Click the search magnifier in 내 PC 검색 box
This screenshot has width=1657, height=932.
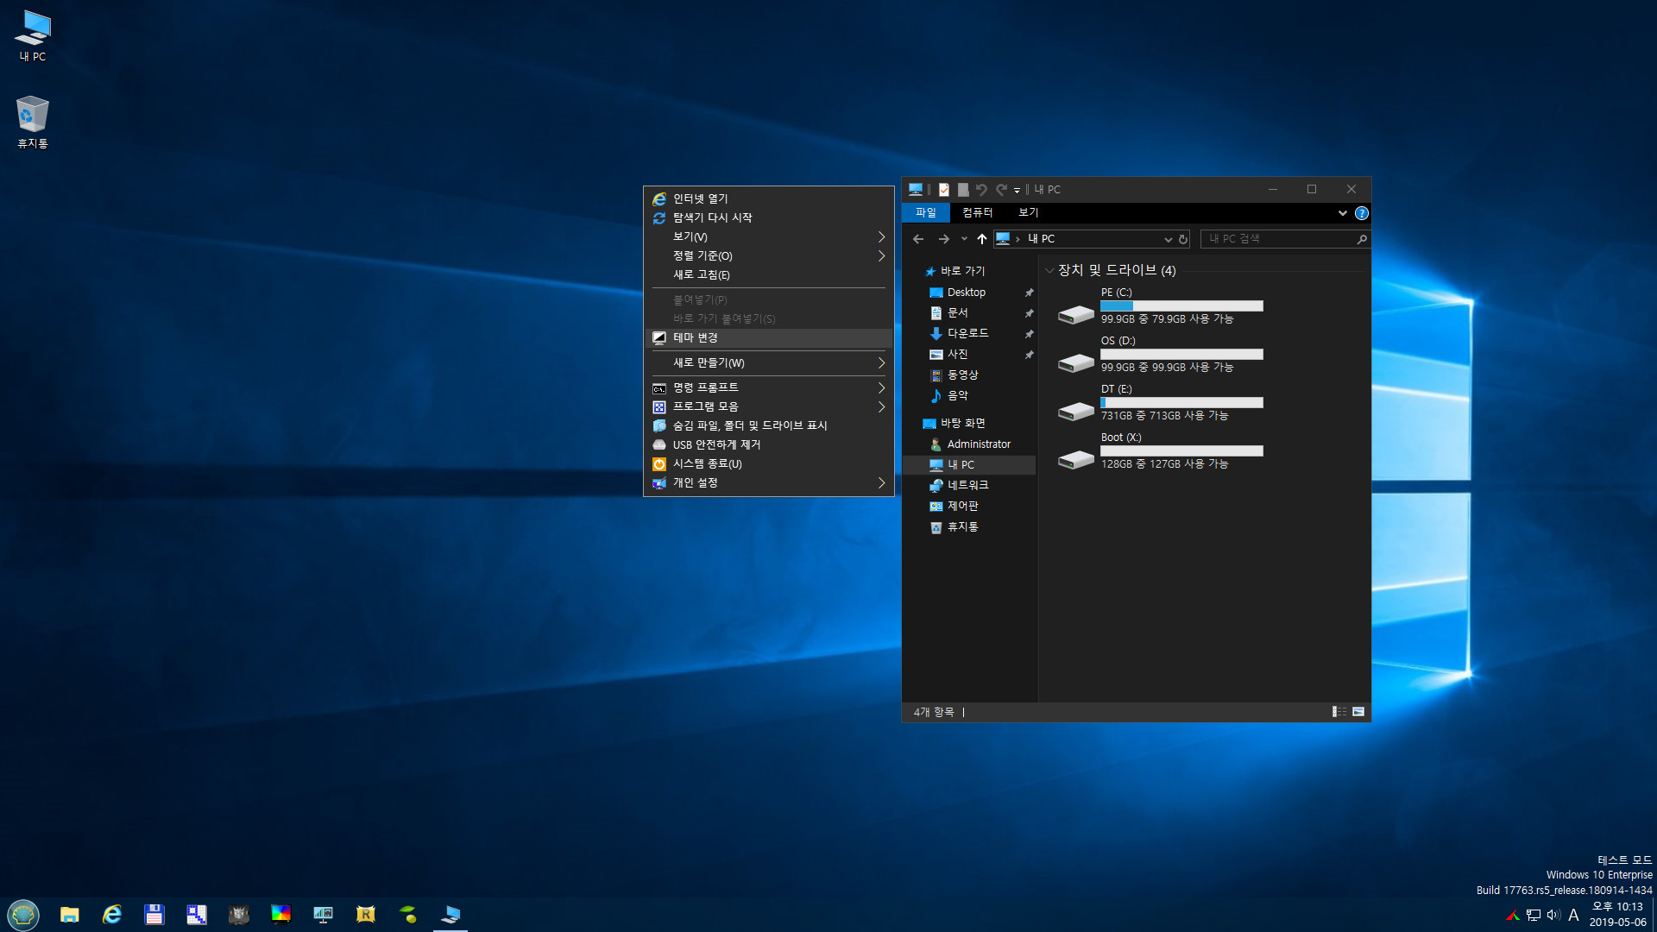(1362, 239)
